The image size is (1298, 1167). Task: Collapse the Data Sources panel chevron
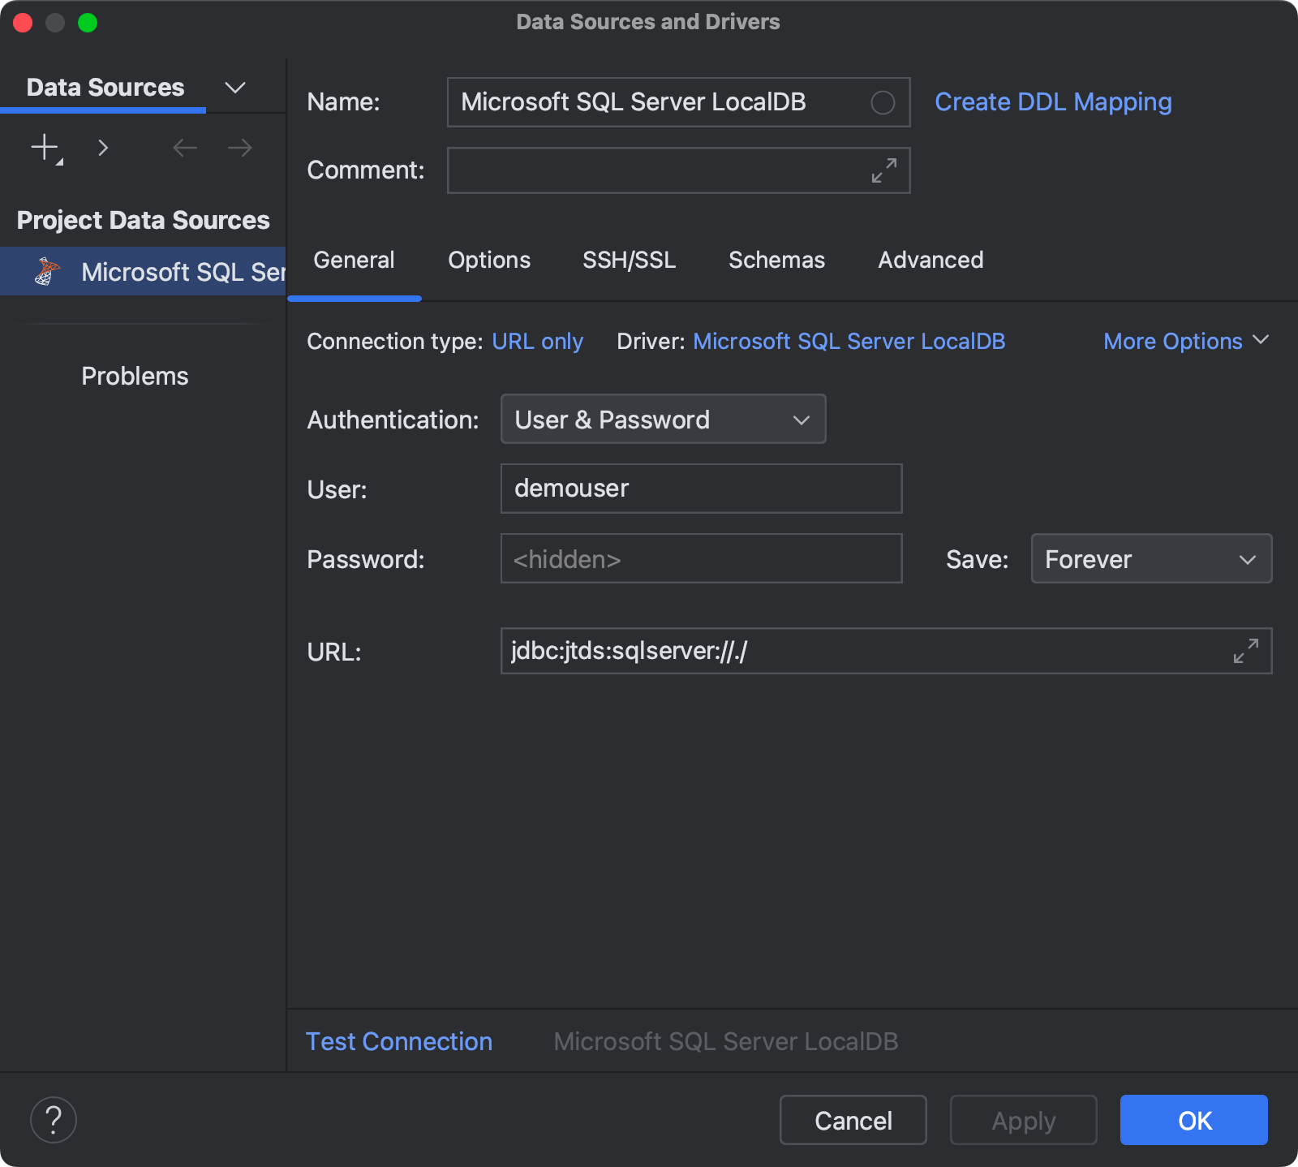click(234, 87)
